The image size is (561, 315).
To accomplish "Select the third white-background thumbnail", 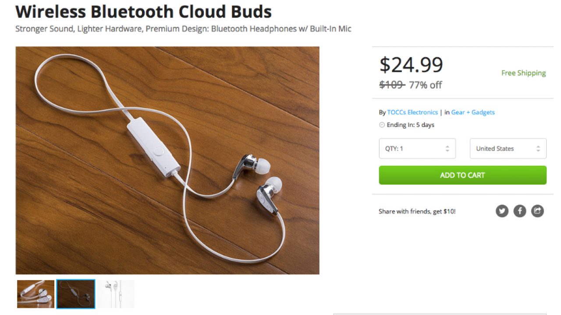I will (x=116, y=294).
